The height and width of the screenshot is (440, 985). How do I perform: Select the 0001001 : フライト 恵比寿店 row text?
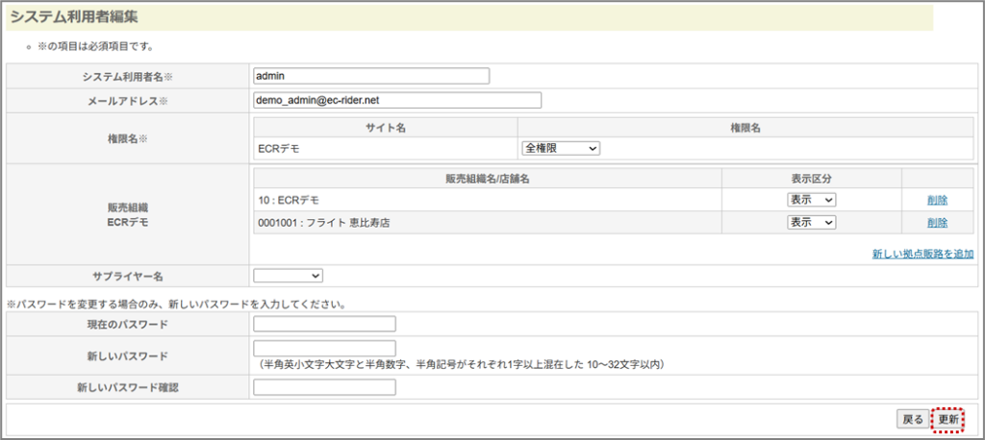pos(329,223)
